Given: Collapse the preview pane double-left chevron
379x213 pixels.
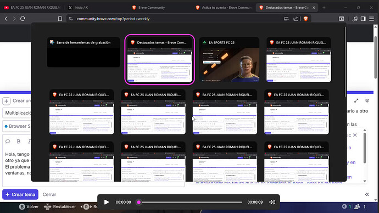Looking at the screenshot, I should [367, 194].
